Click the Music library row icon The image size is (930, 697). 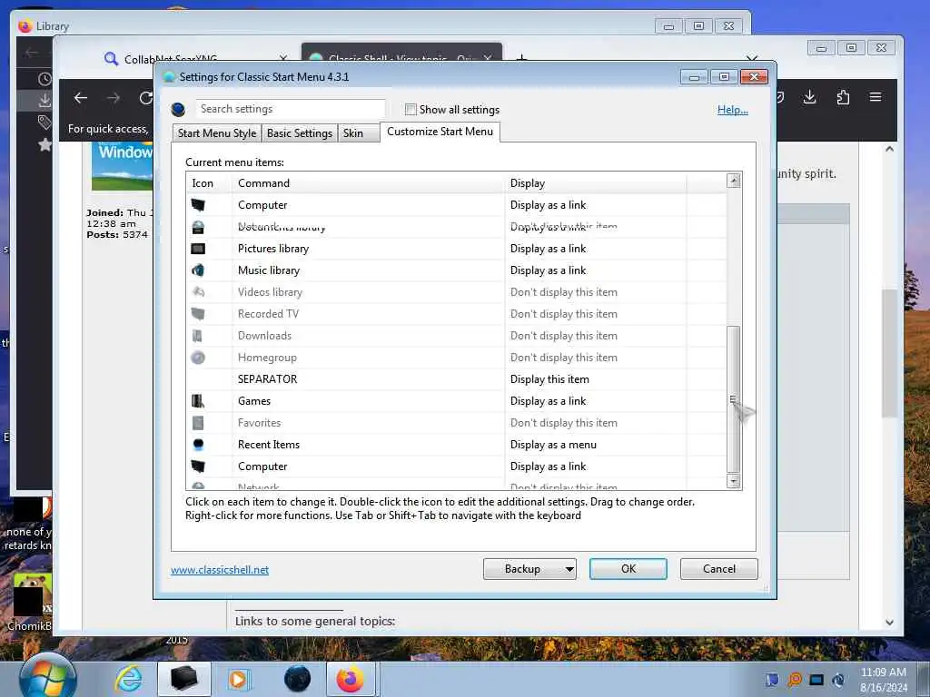[x=198, y=270]
